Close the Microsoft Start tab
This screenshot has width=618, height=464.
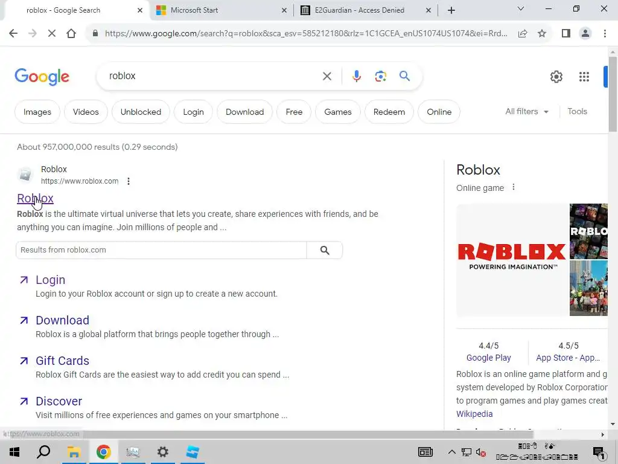coord(284,11)
